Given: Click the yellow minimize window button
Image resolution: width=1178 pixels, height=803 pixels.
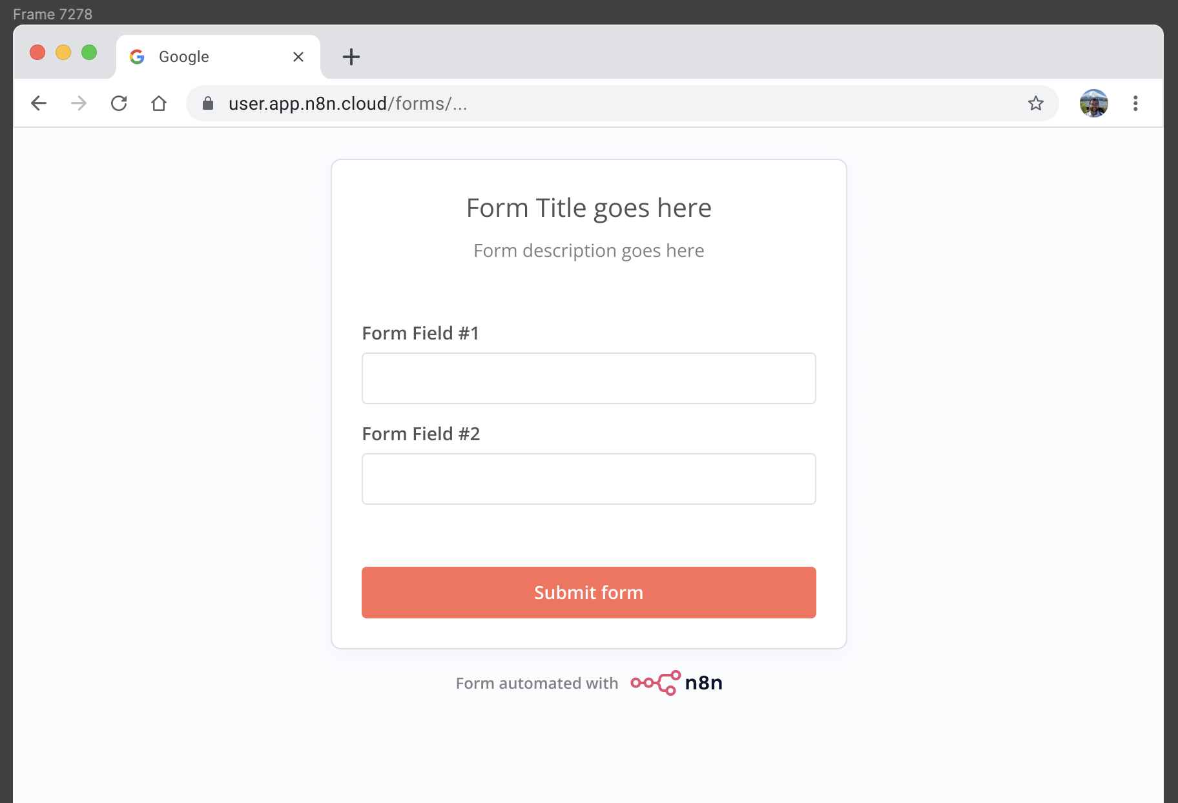Looking at the screenshot, I should (x=63, y=52).
